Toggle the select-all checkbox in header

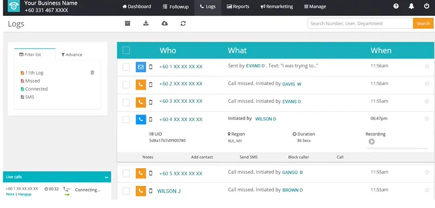pos(126,50)
